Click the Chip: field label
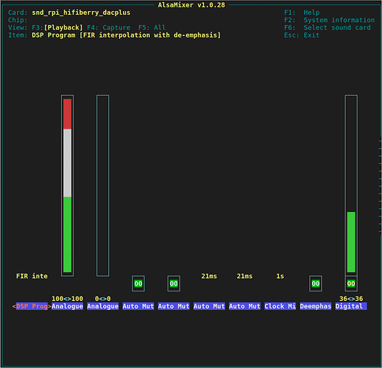 (18, 20)
